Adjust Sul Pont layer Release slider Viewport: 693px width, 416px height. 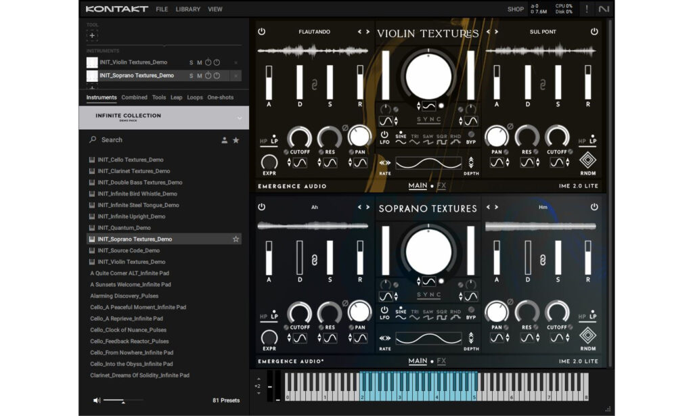point(588,83)
